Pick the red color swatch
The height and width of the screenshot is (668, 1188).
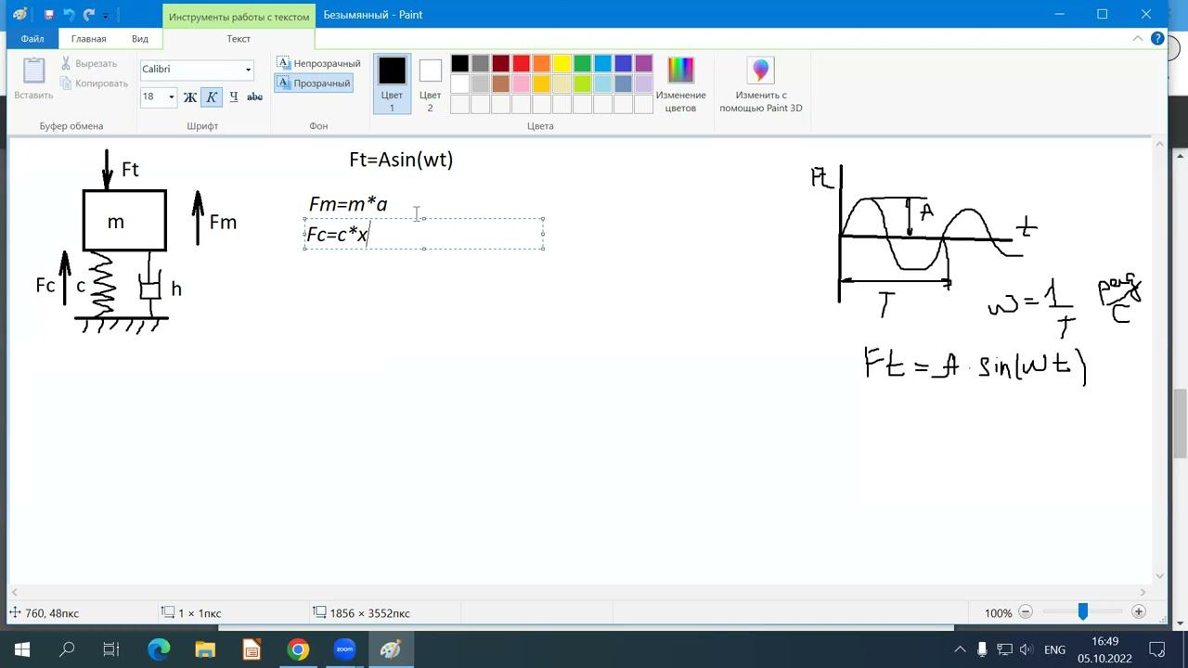point(521,63)
